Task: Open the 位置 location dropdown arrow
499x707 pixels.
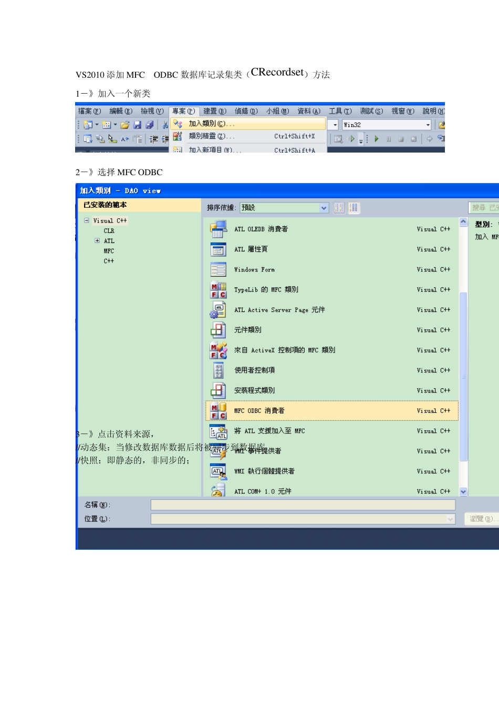Action: point(451,519)
